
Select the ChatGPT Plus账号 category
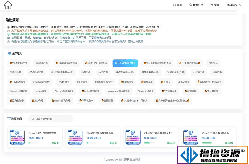96,63
